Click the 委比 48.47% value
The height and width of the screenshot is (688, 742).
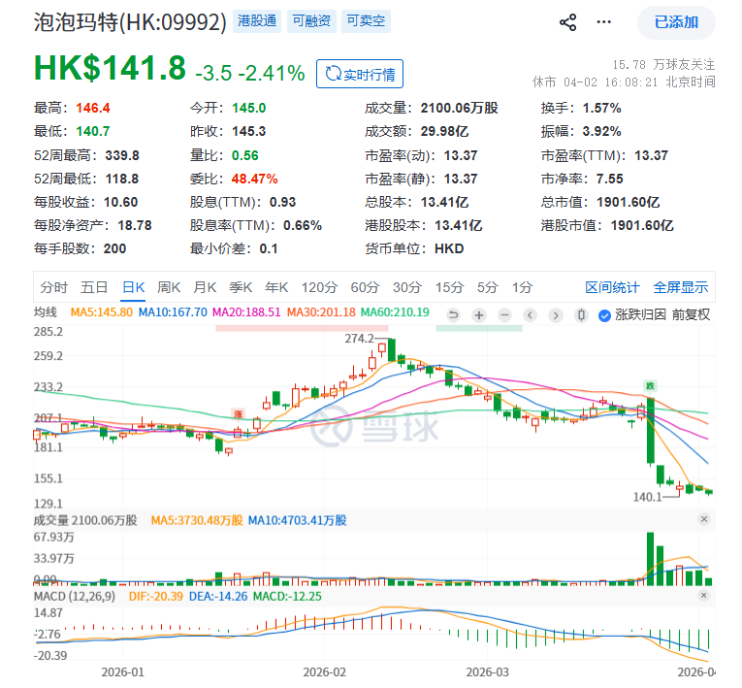pos(254,179)
